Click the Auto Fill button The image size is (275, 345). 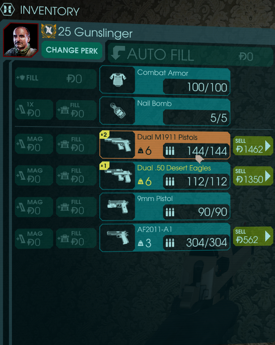[190, 55]
